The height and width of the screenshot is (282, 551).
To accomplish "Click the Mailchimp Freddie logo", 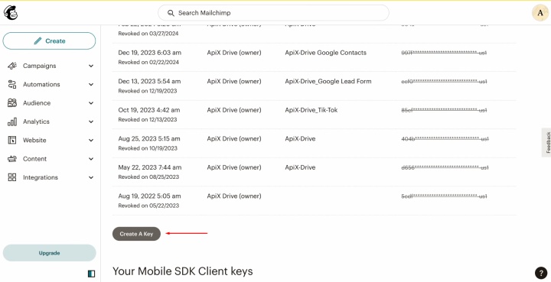I will (11, 13).
